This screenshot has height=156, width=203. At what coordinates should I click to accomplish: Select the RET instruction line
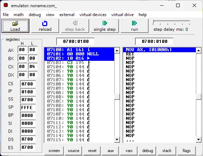point(159,54)
